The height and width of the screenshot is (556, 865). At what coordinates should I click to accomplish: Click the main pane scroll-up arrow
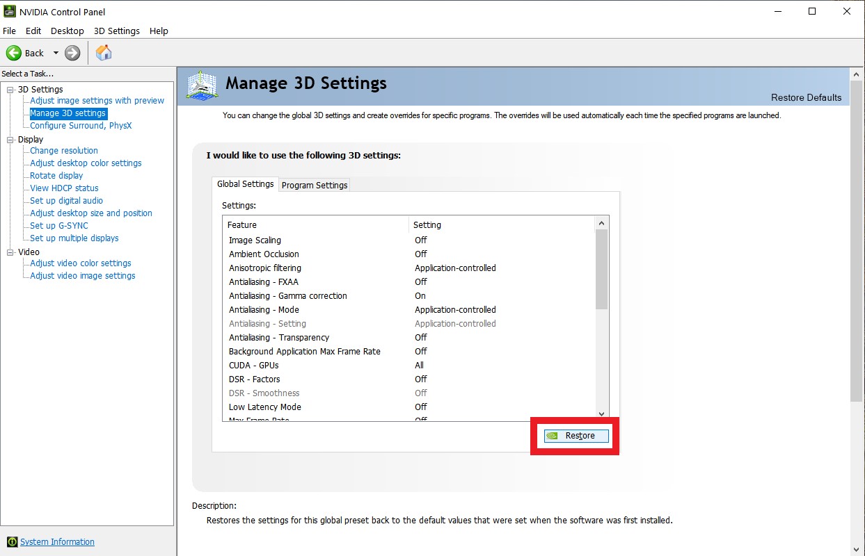pyautogui.click(x=857, y=74)
